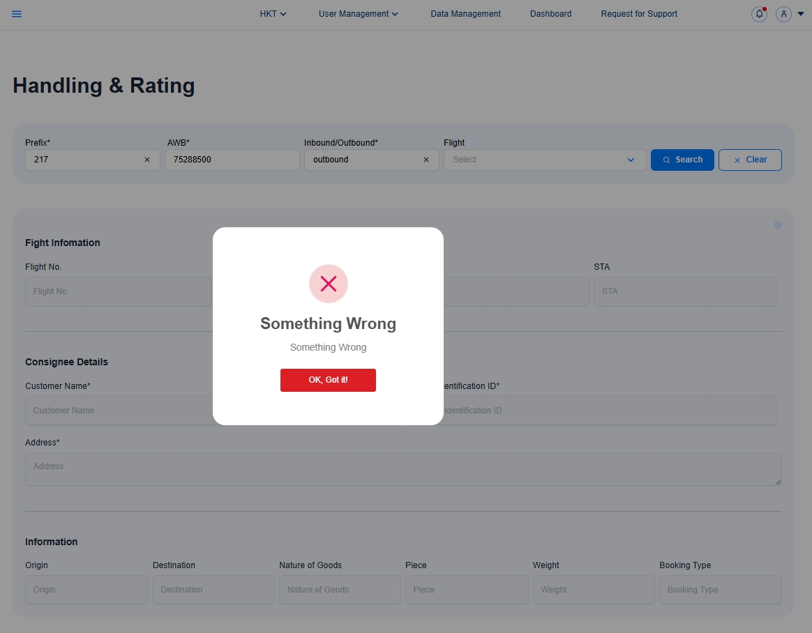Viewport: 812px width, 633px height.
Task: Click the red X error icon
Action: (x=328, y=284)
